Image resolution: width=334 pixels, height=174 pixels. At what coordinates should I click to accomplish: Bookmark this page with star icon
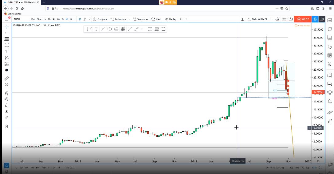[x=287, y=9]
